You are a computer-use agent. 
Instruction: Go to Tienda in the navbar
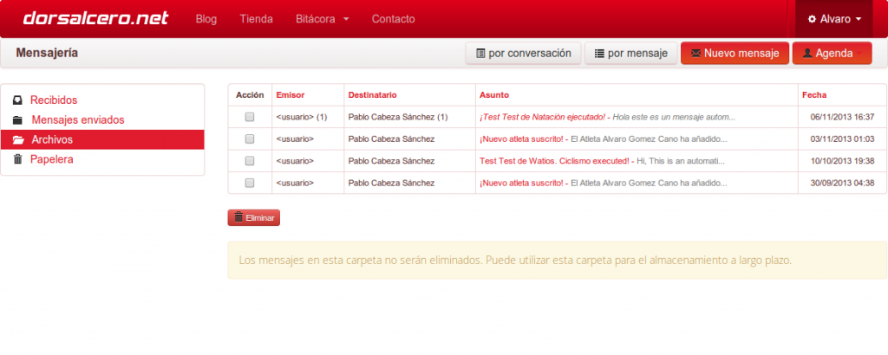(256, 19)
